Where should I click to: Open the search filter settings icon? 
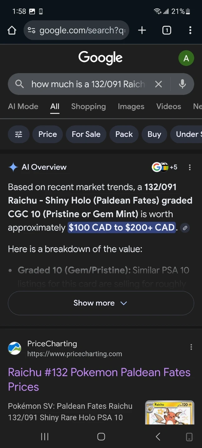[19, 134]
